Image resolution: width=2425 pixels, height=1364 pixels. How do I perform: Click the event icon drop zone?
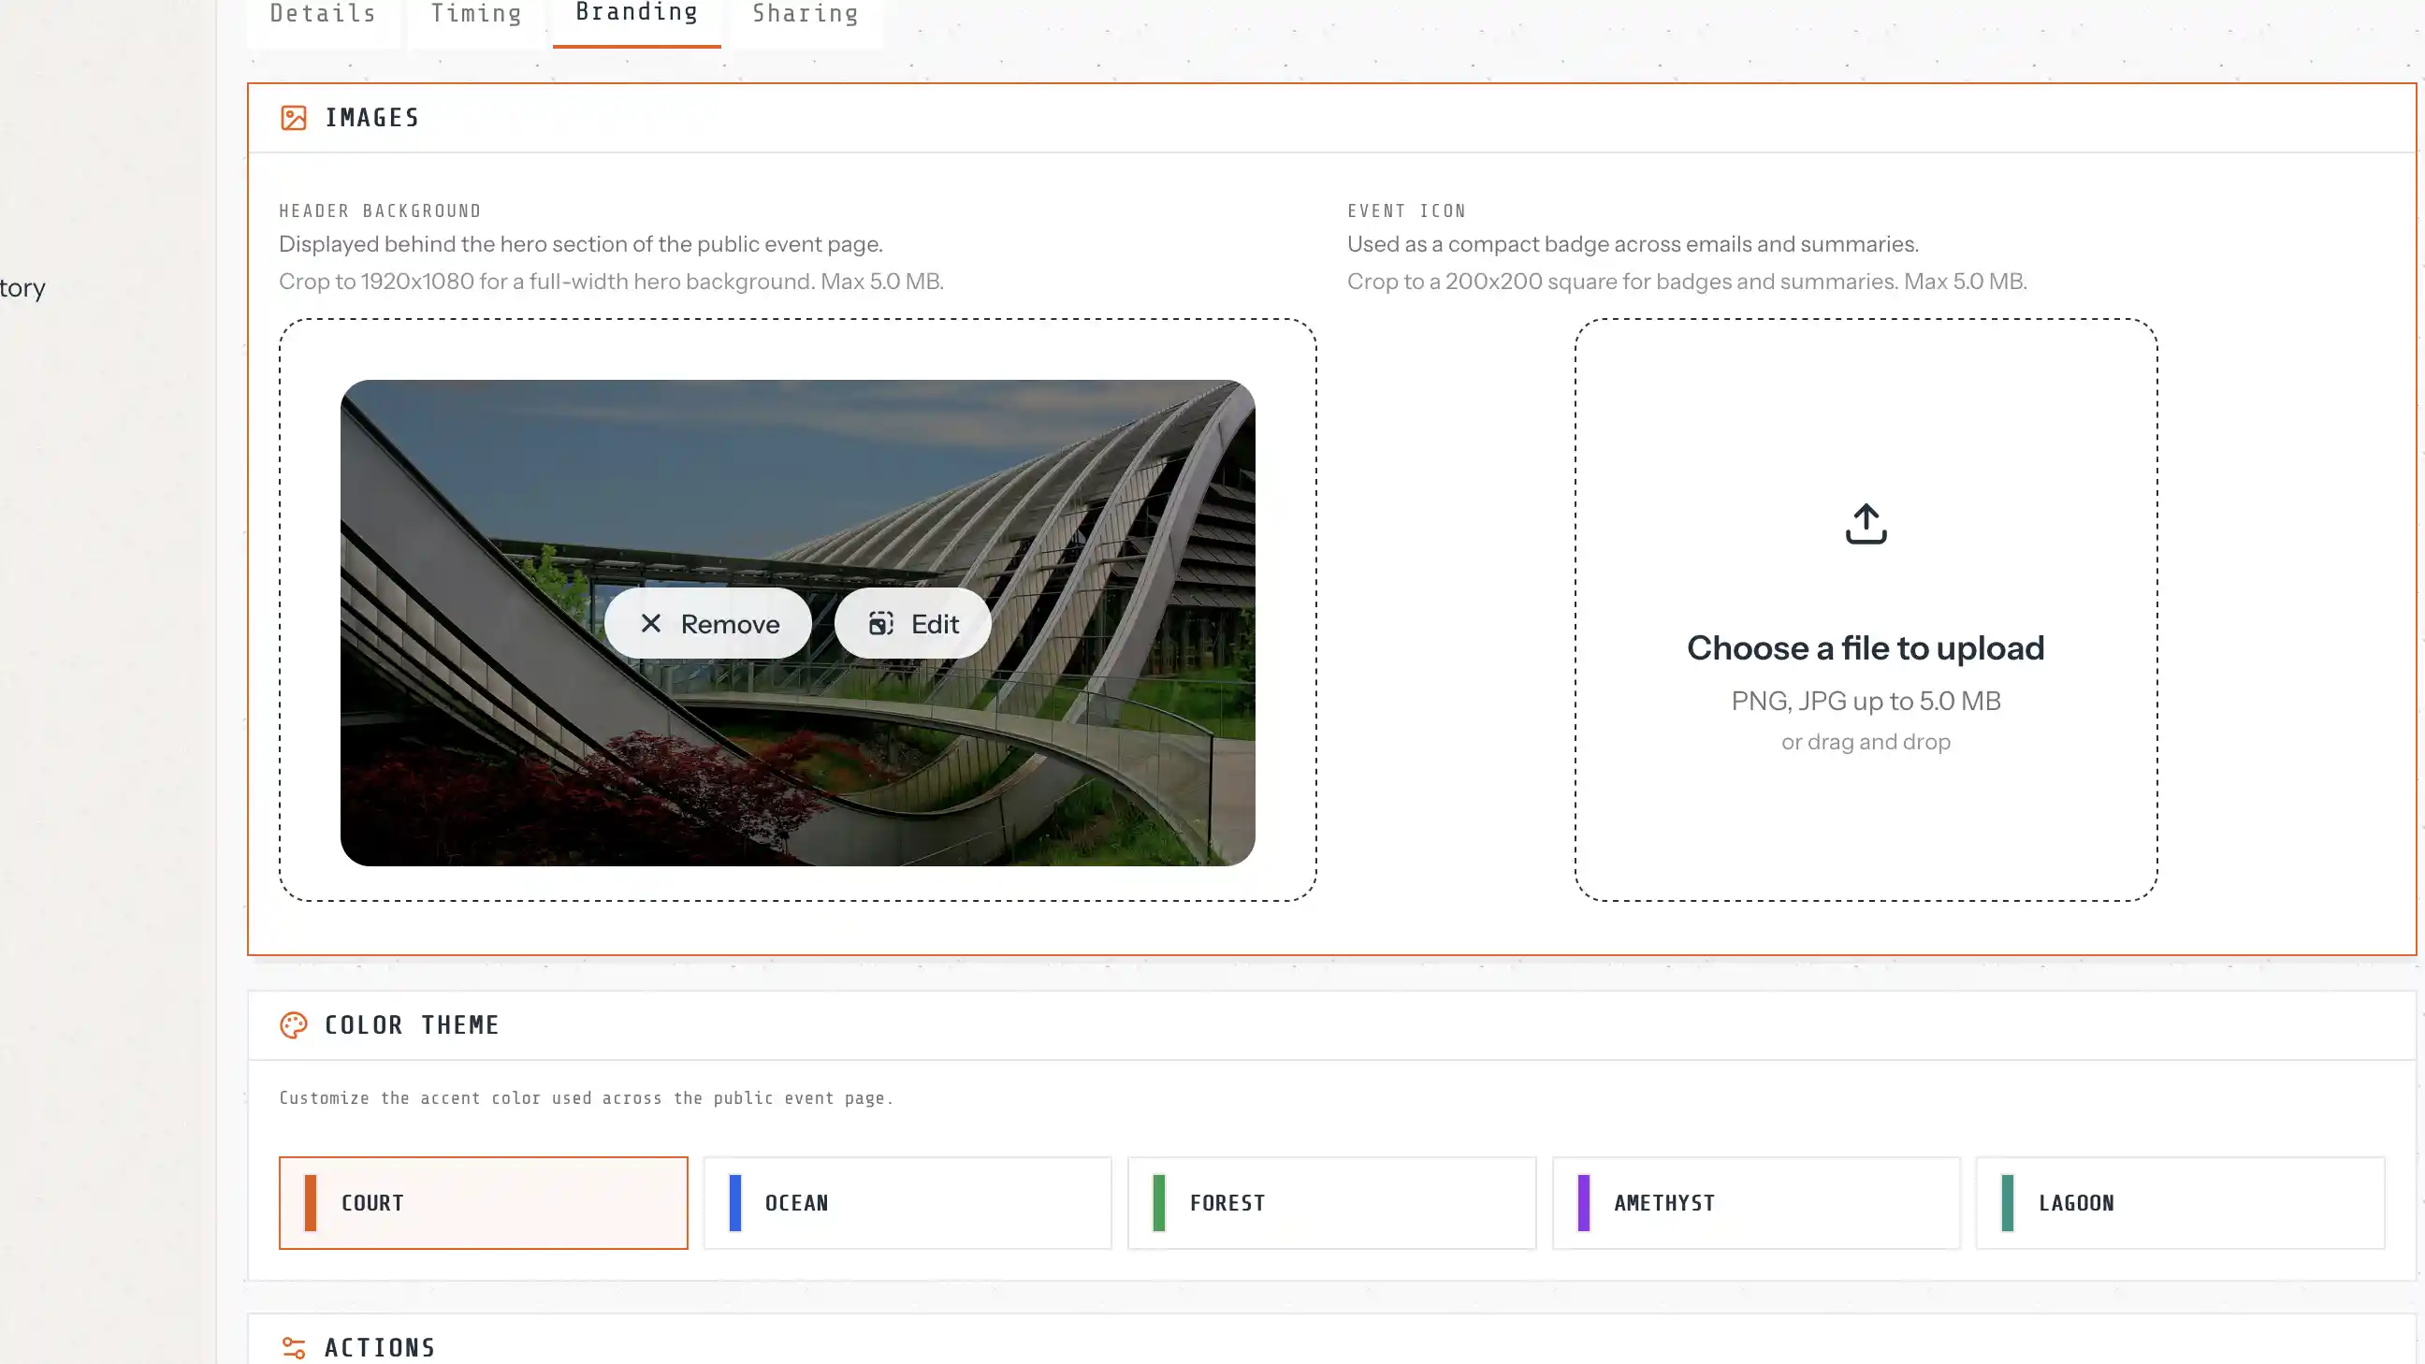[x=1865, y=828]
